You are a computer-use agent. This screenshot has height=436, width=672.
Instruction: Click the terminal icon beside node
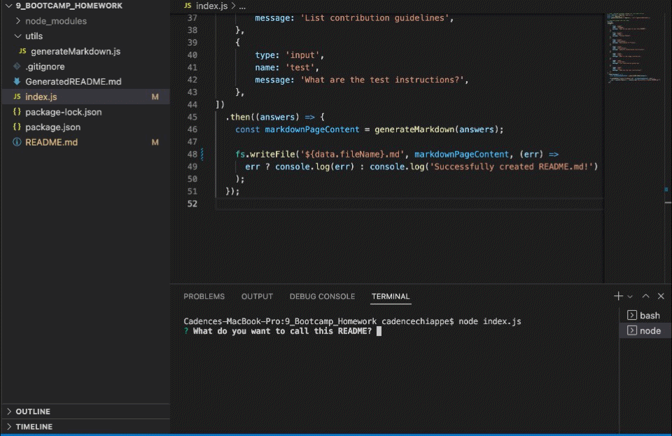tap(631, 330)
